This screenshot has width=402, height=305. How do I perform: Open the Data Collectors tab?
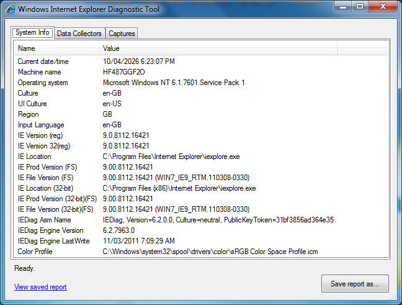pyautogui.click(x=79, y=34)
